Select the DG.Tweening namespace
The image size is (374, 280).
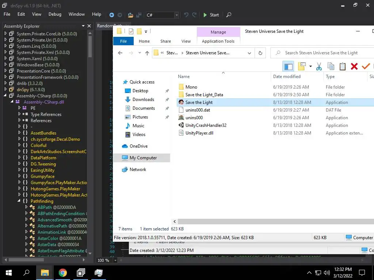(x=43, y=164)
